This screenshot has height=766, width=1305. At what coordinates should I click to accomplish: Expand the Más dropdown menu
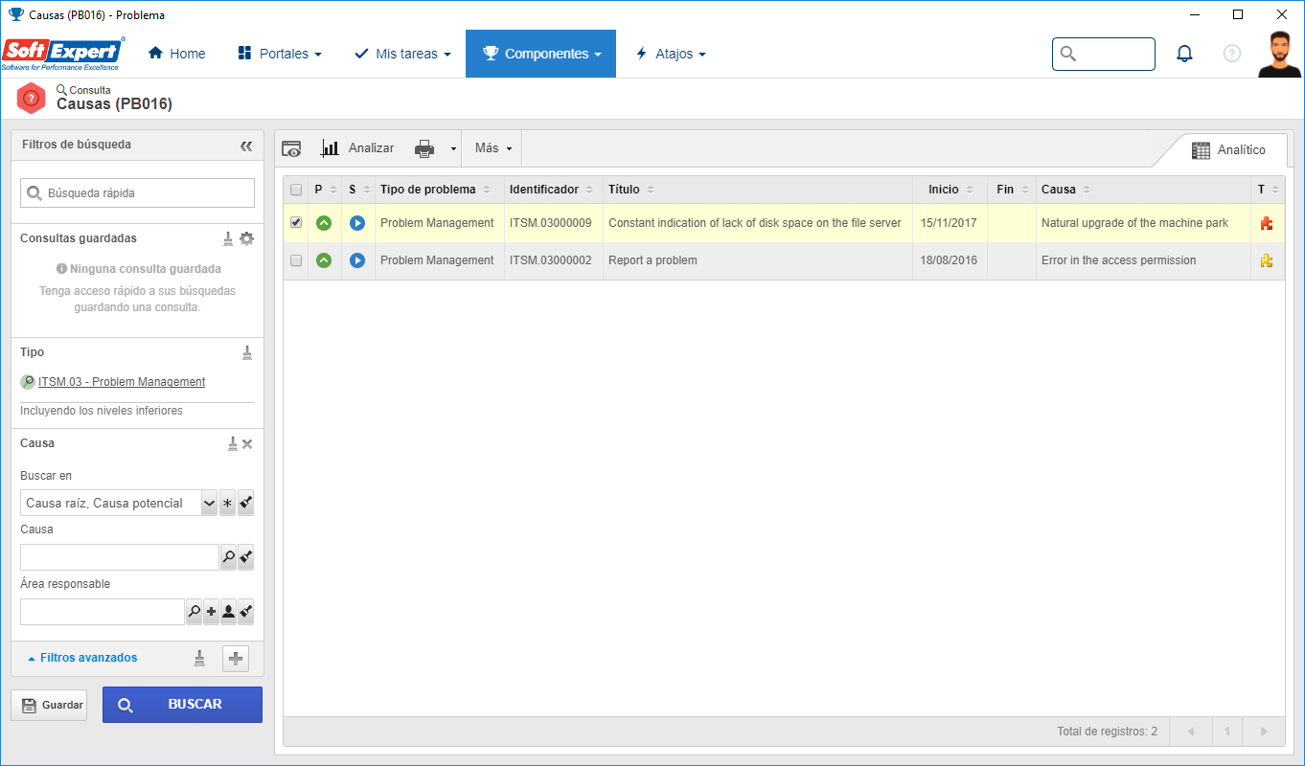(x=492, y=148)
